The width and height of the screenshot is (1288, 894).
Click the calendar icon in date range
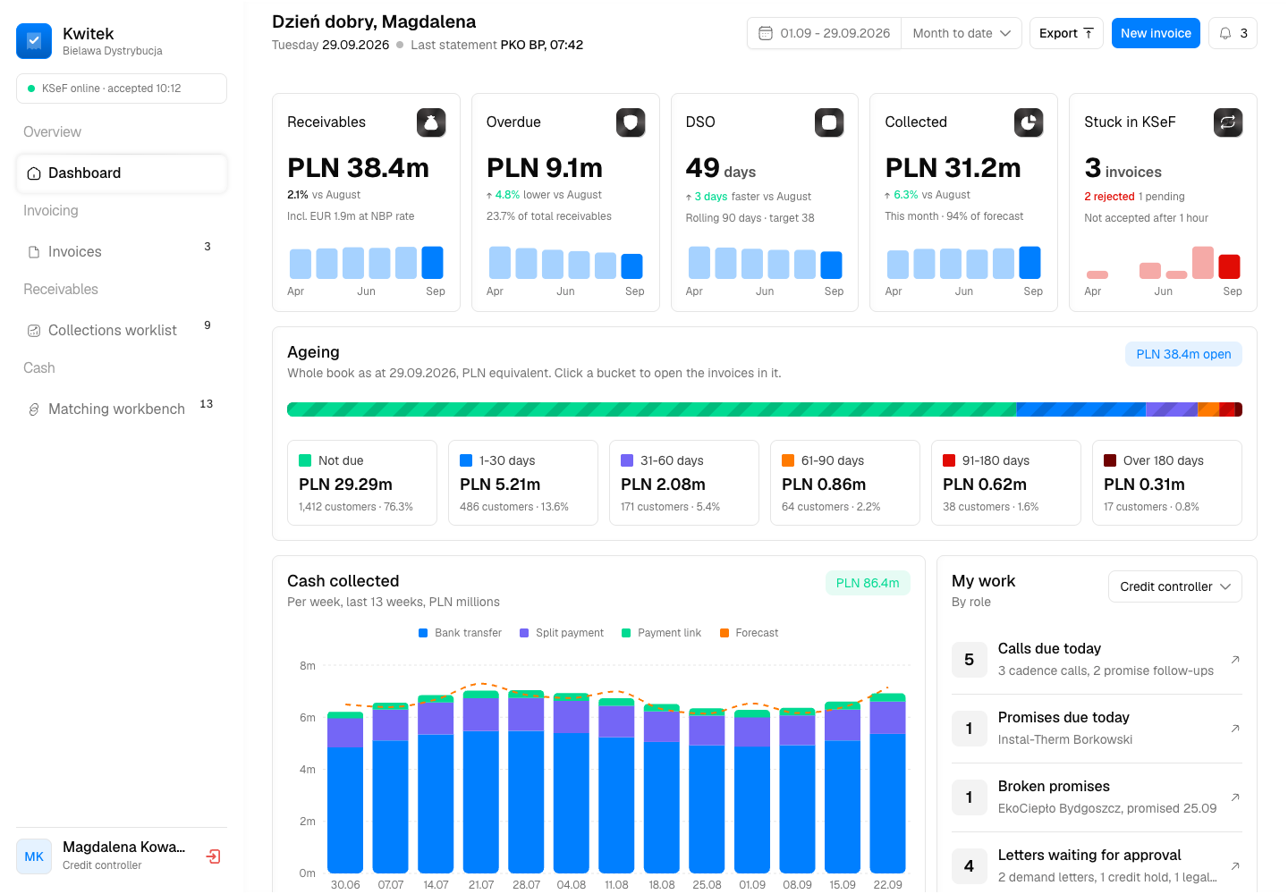click(766, 33)
